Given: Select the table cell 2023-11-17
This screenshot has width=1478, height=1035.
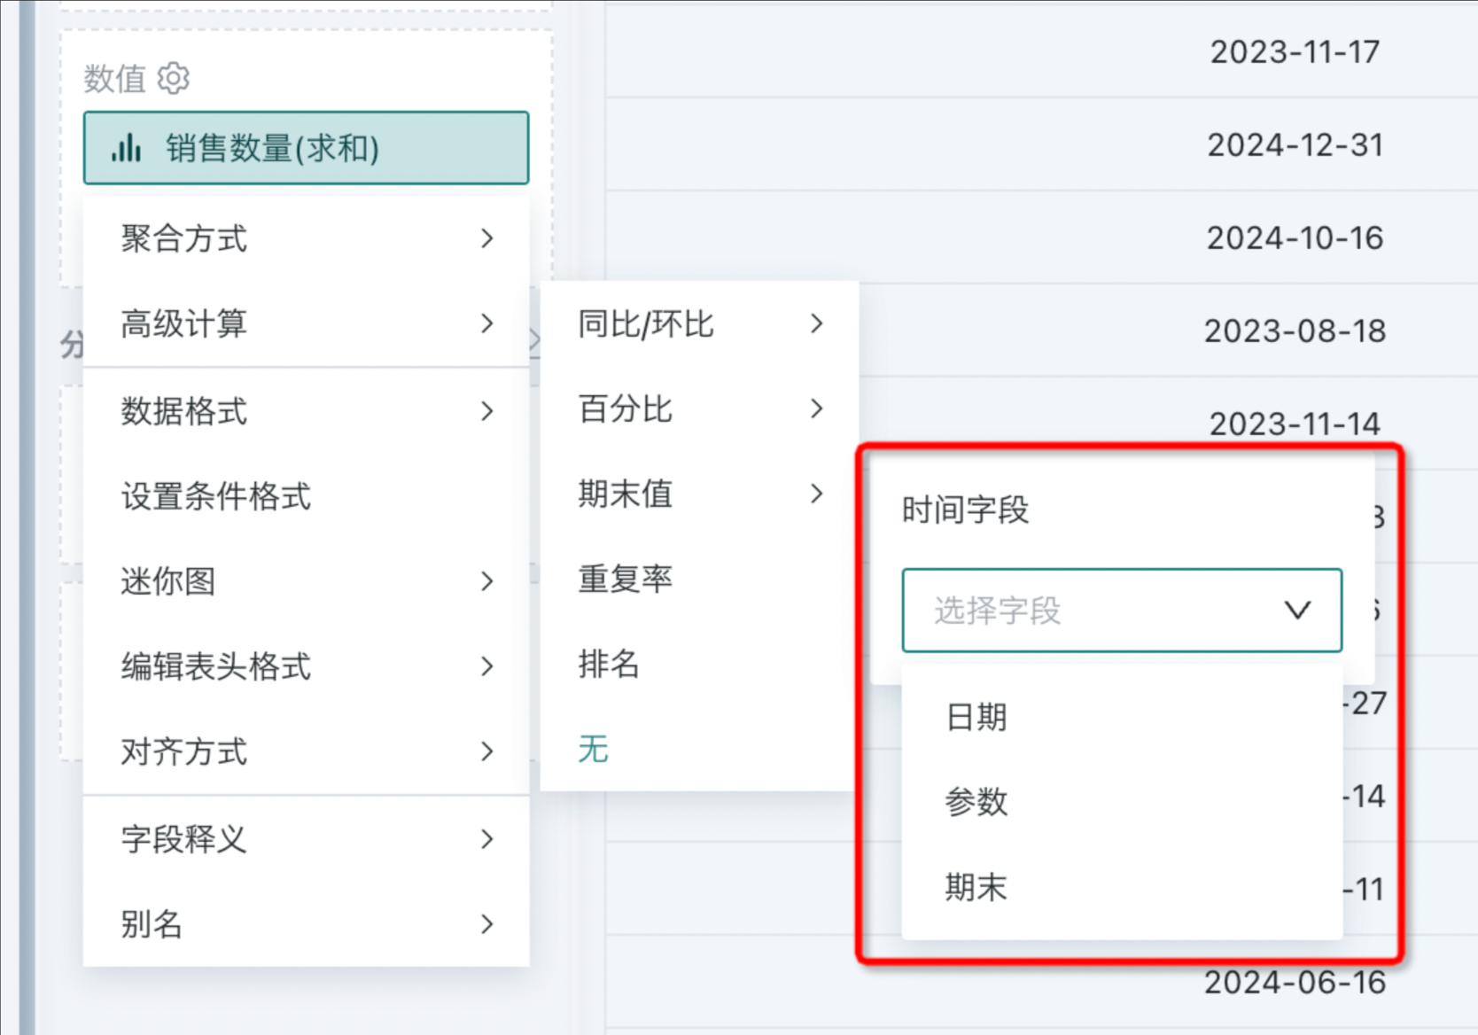Looking at the screenshot, I should pos(1295,52).
